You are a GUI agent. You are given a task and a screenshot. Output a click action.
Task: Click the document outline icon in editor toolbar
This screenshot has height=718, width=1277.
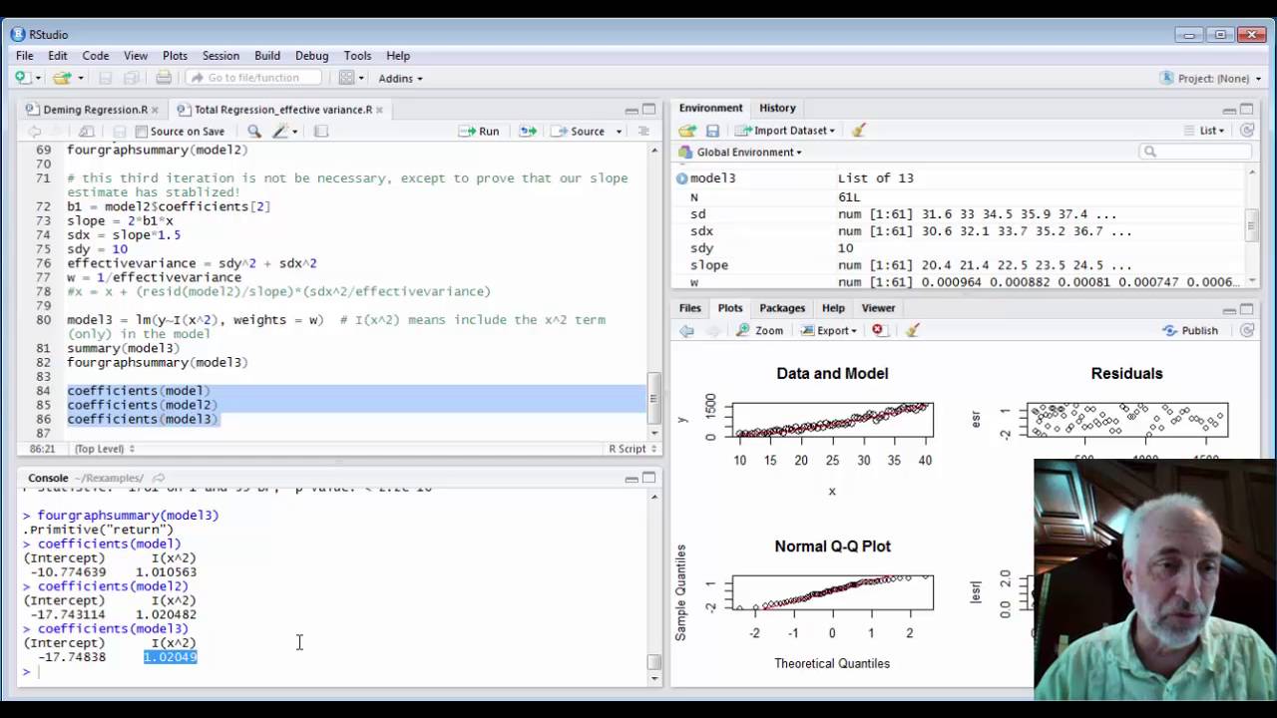[643, 131]
